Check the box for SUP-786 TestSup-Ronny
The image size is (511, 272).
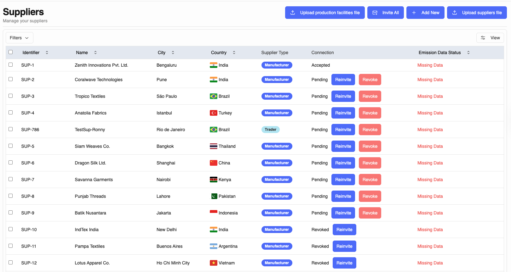pyautogui.click(x=11, y=129)
